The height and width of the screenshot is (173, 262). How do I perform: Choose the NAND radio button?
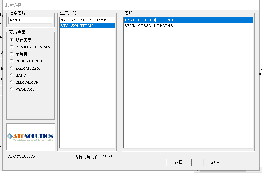click(12, 75)
